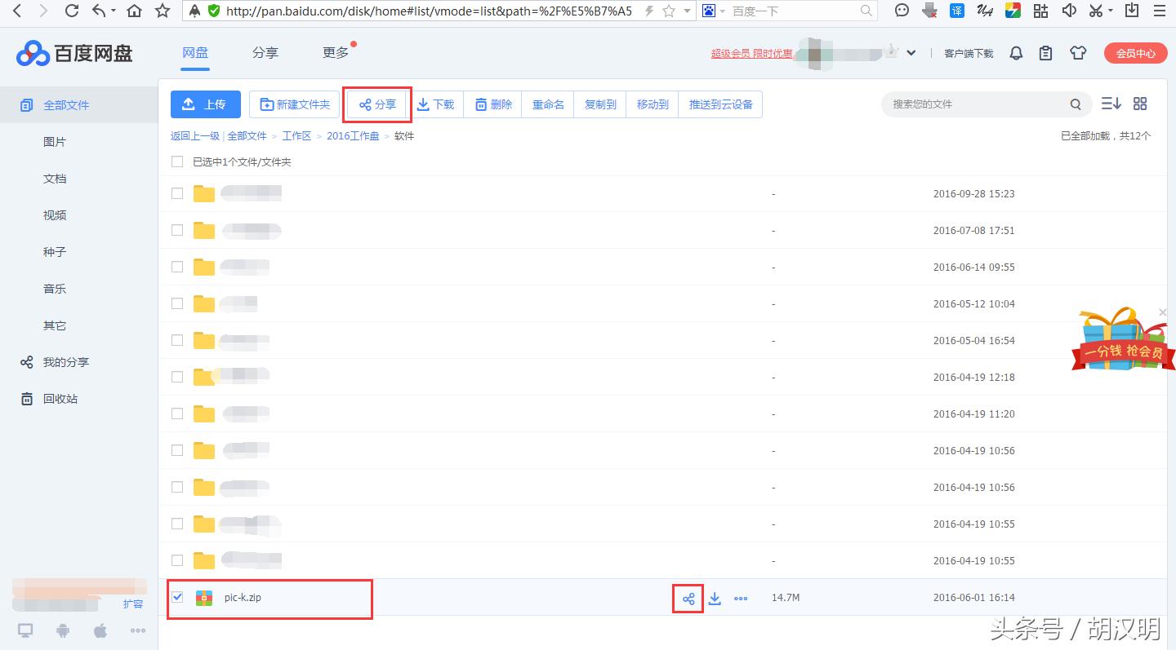The width and height of the screenshot is (1176, 650).
Task: Click the Apple client icon in sidebar bottom
Action: pos(100,630)
